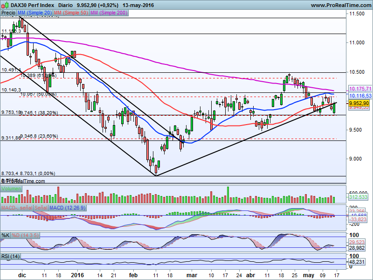
Task: Select the Precio indicator label
Action: [8, 13]
